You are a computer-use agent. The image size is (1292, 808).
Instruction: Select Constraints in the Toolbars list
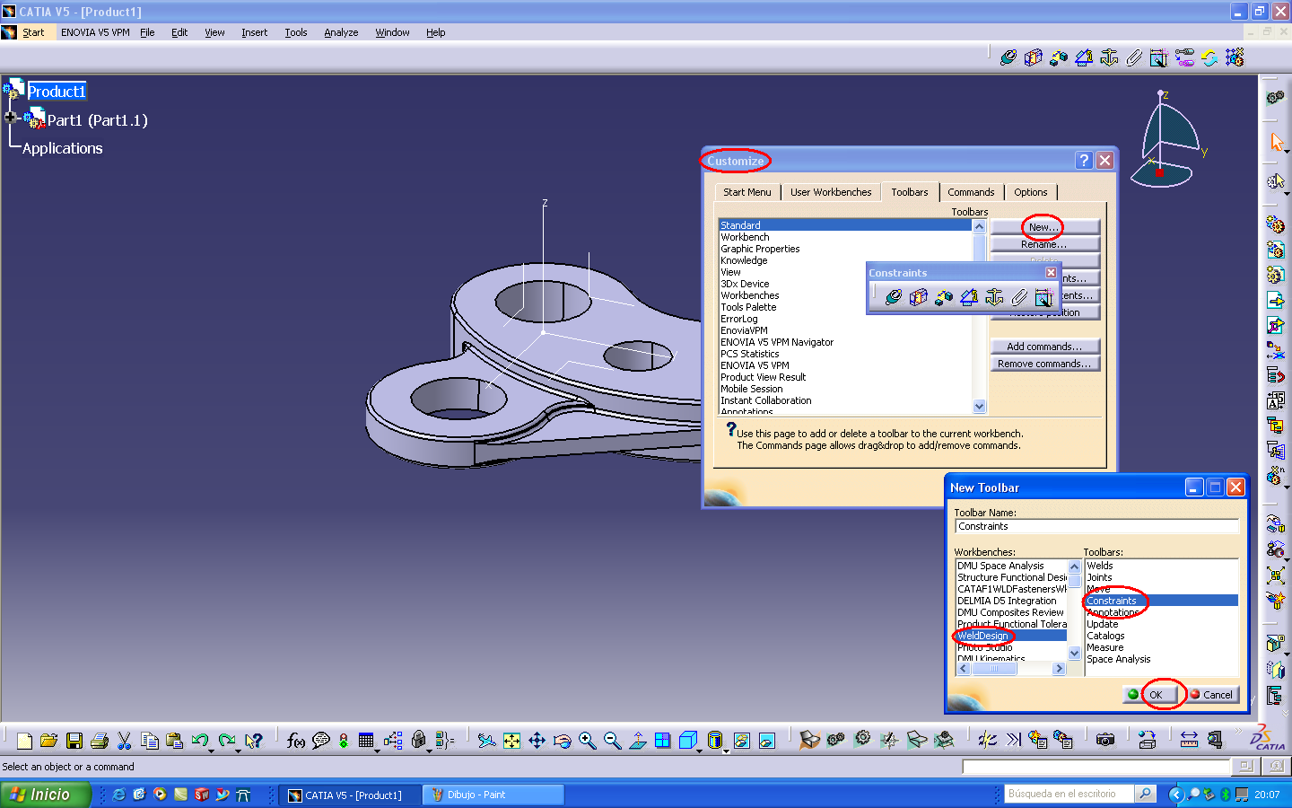[x=1162, y=601]
